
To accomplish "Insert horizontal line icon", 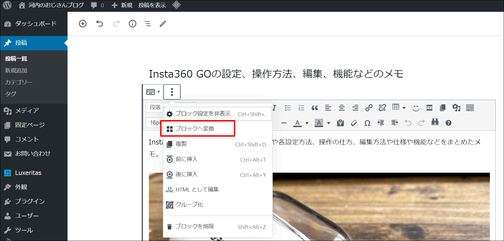I will [284, 123].
